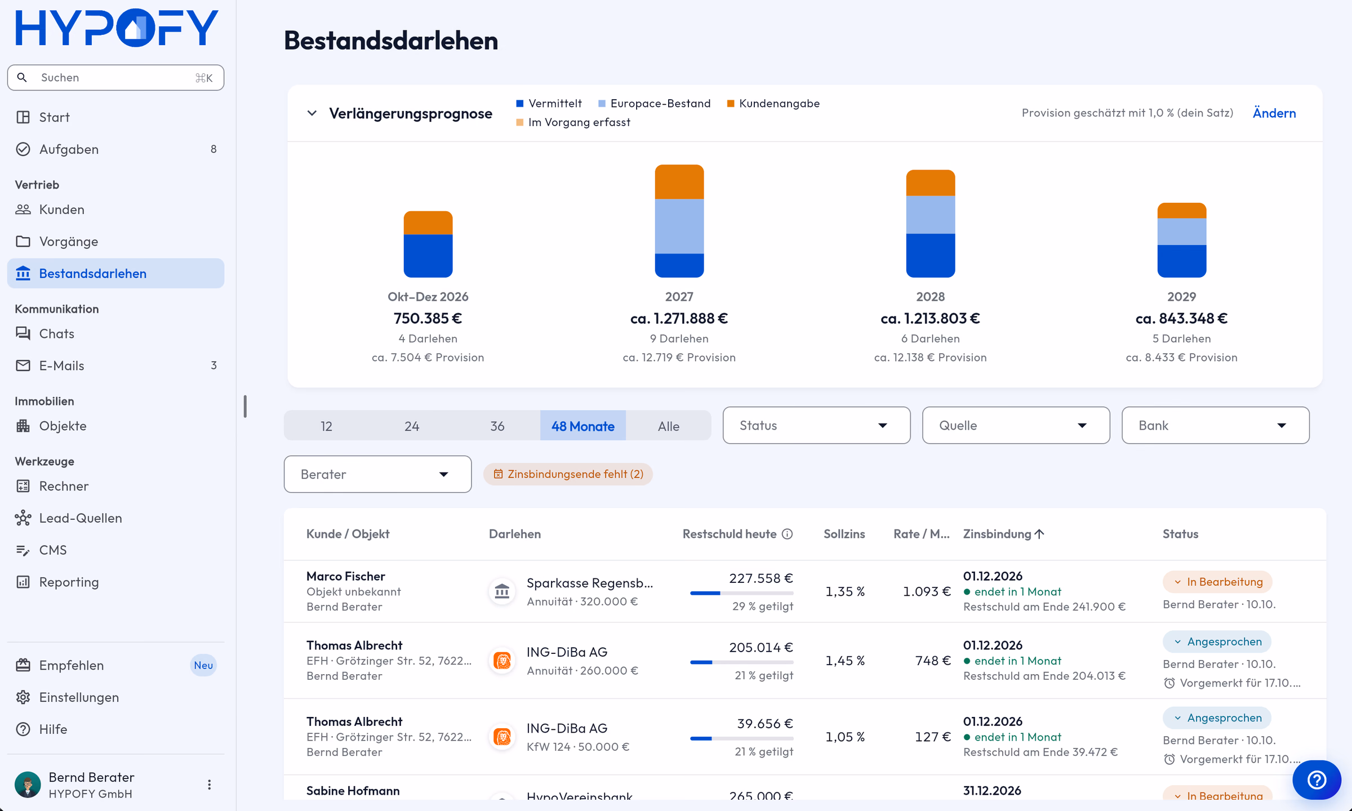Click the 39.656 € loan progress bar
Viewport: 1352px width, 811px height.
pyautogui.click(x=742, y=738)
